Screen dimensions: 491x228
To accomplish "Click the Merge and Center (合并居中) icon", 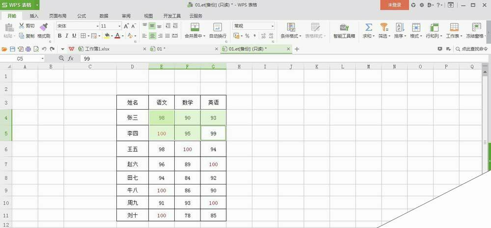I will click(x=193, y=27).
